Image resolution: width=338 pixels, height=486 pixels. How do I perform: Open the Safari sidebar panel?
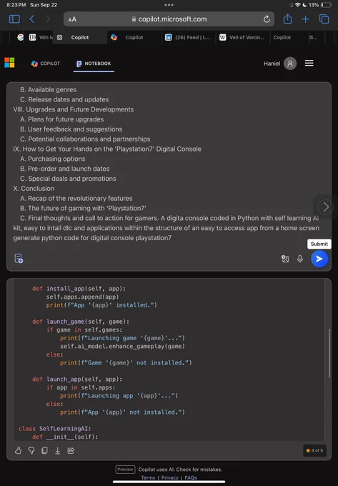14,19
